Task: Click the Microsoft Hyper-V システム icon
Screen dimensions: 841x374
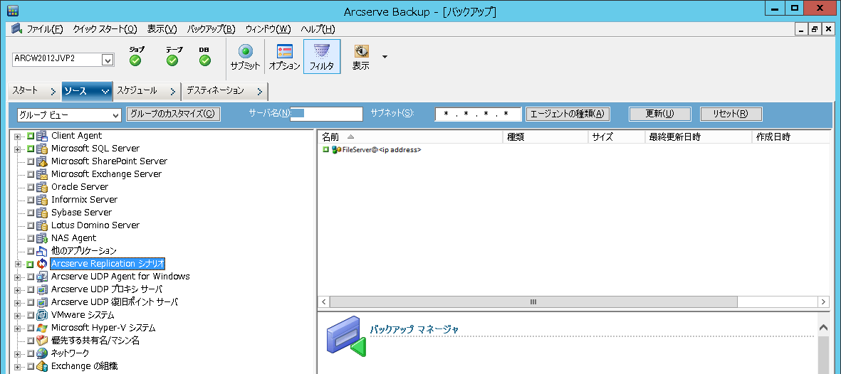Action: (42, 328)
